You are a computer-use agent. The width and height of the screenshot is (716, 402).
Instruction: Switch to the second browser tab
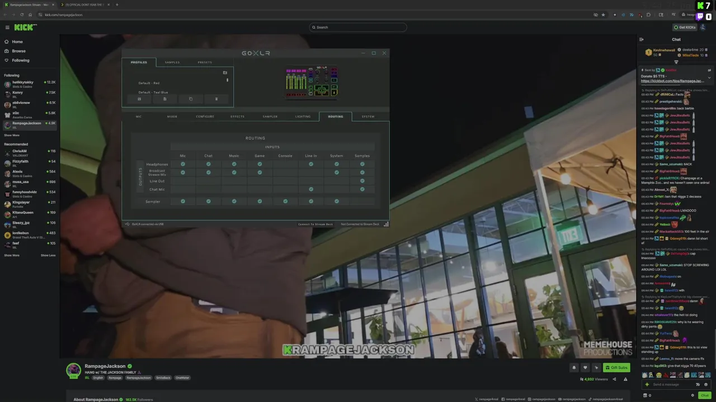pos(85,4)
